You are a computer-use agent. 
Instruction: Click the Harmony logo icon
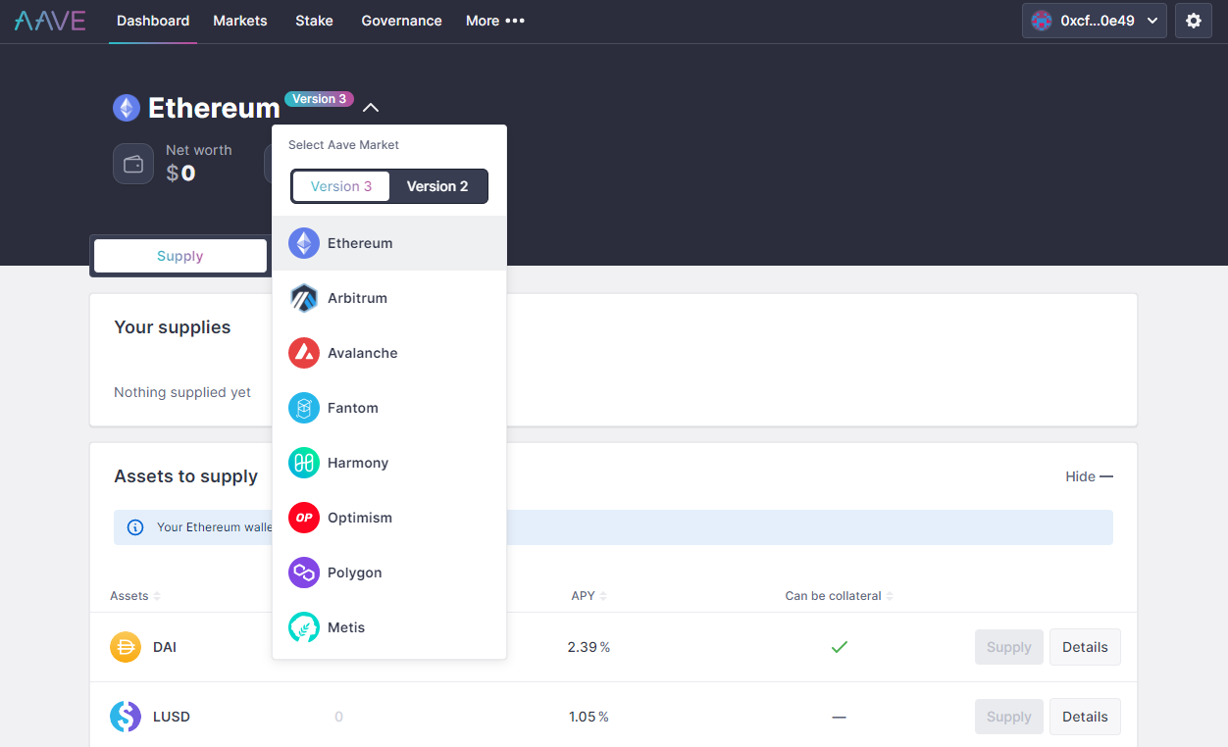(304, 463)
